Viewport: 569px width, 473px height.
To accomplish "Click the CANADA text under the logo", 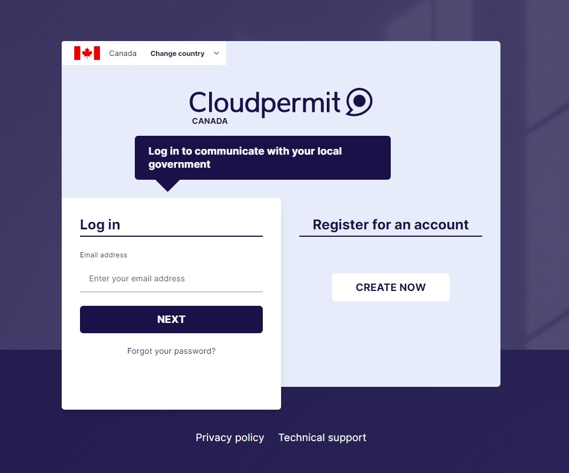I will [x=210, y=121].
